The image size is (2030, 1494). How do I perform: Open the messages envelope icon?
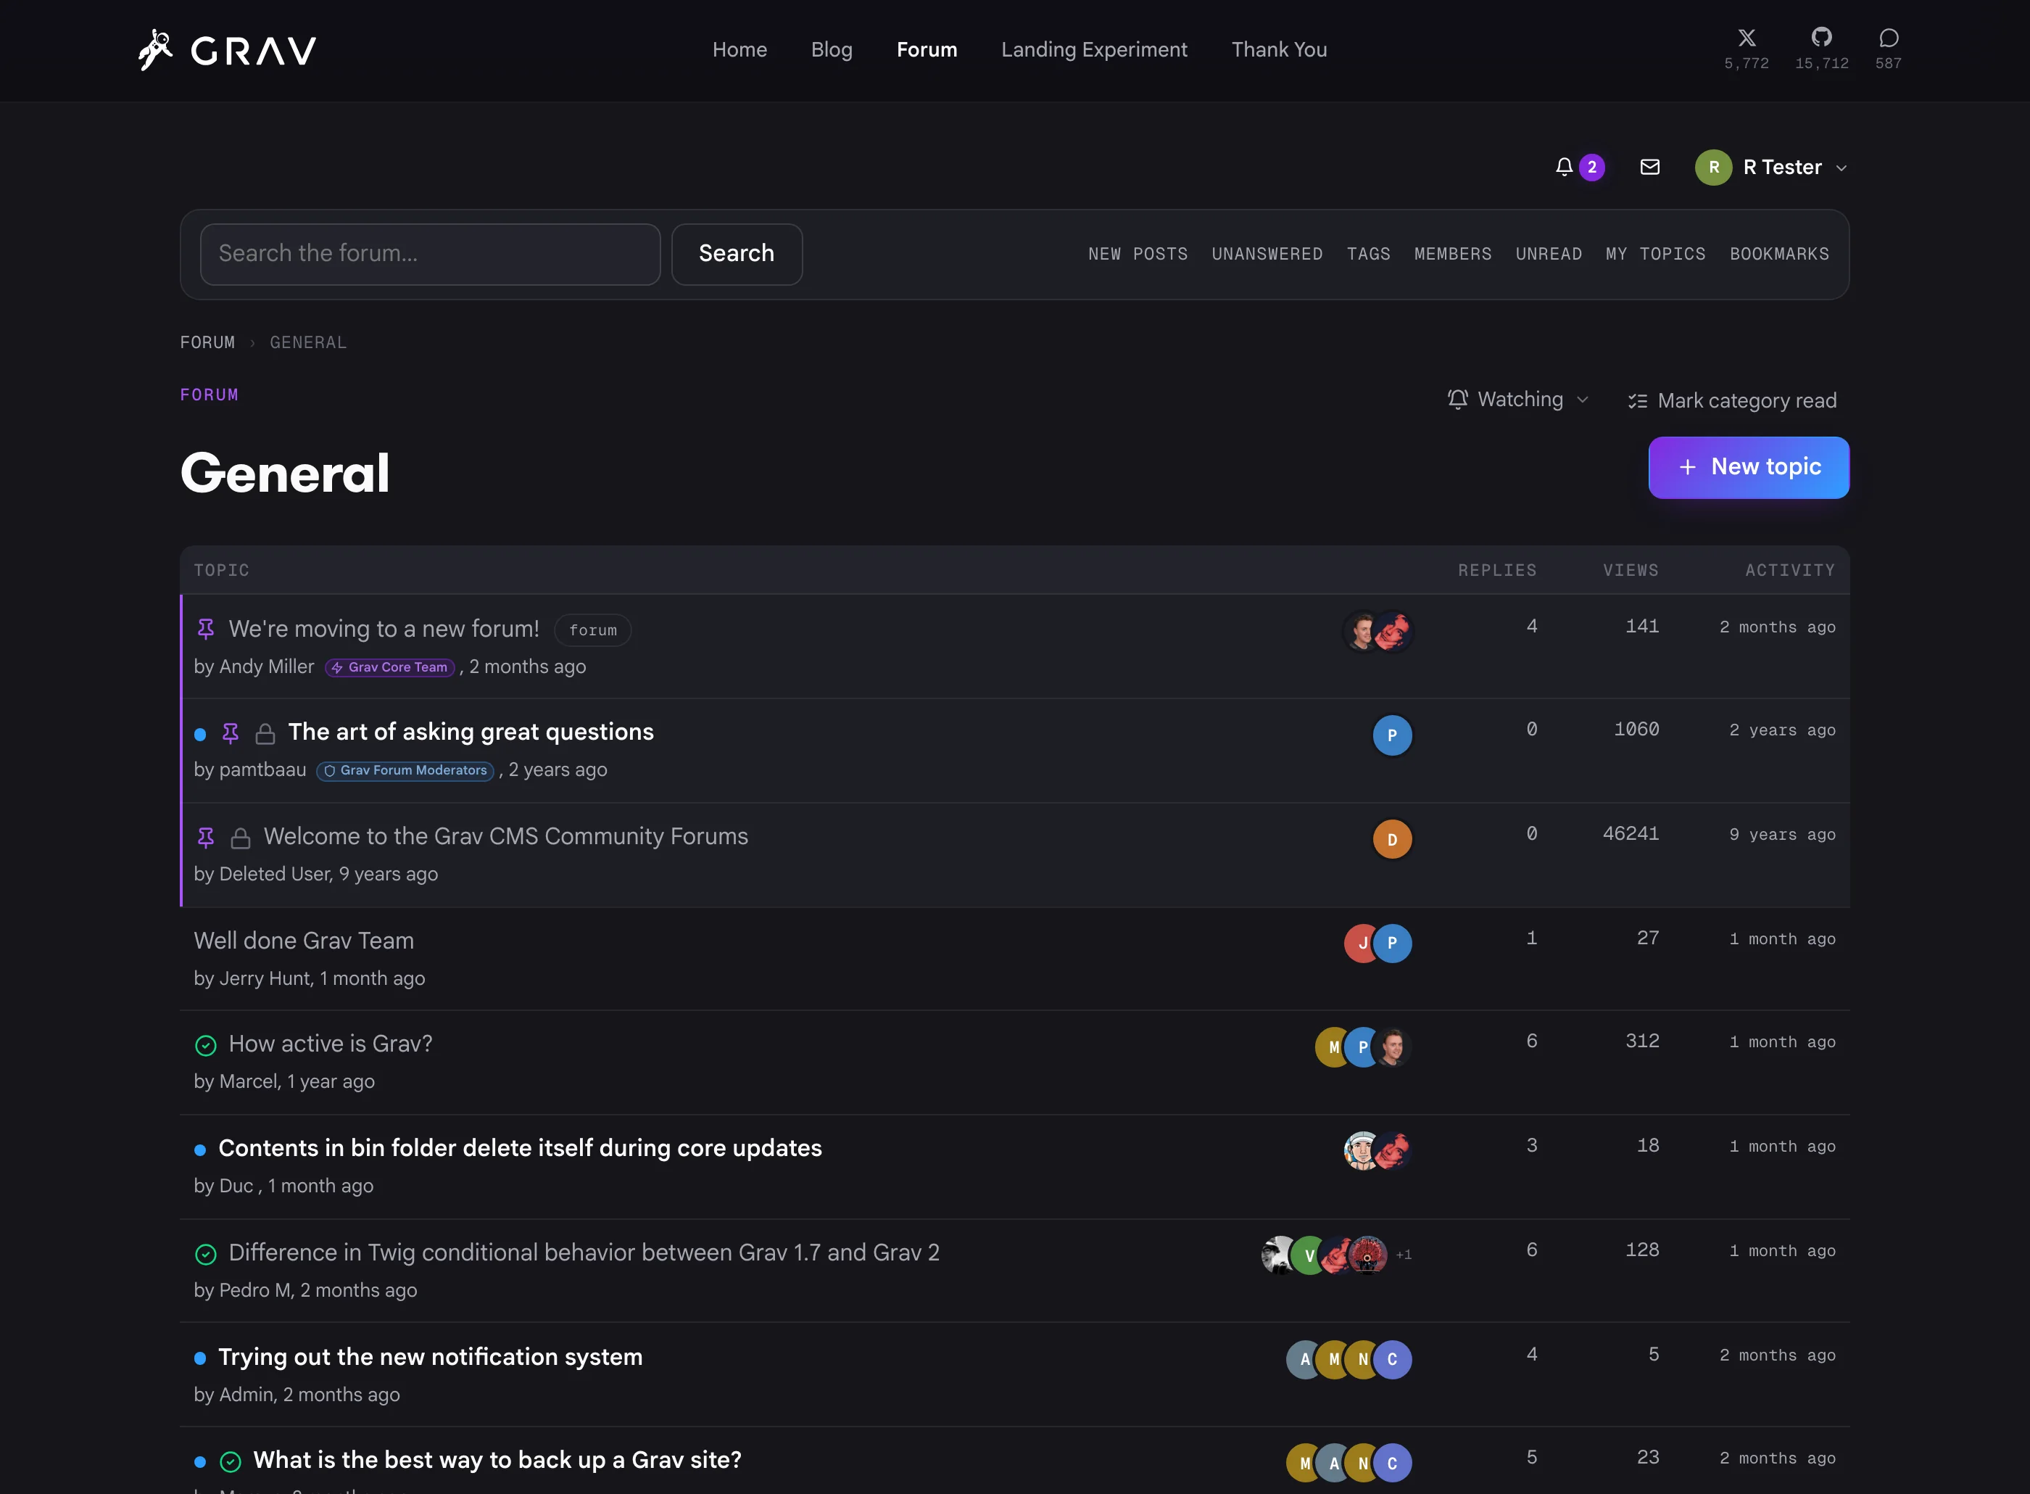(x=1649, y=168)
